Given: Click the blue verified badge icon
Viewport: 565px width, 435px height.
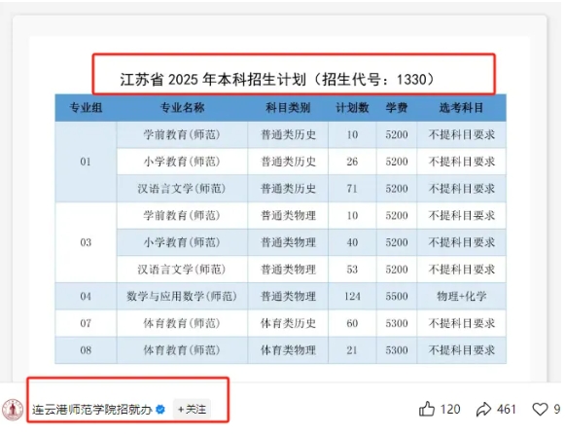Looking at the screenshot, I should click(x=160, y=410).
